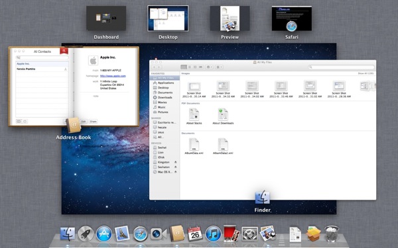
Task: Select Music in Finder sidebar
Action: point(165,107)
